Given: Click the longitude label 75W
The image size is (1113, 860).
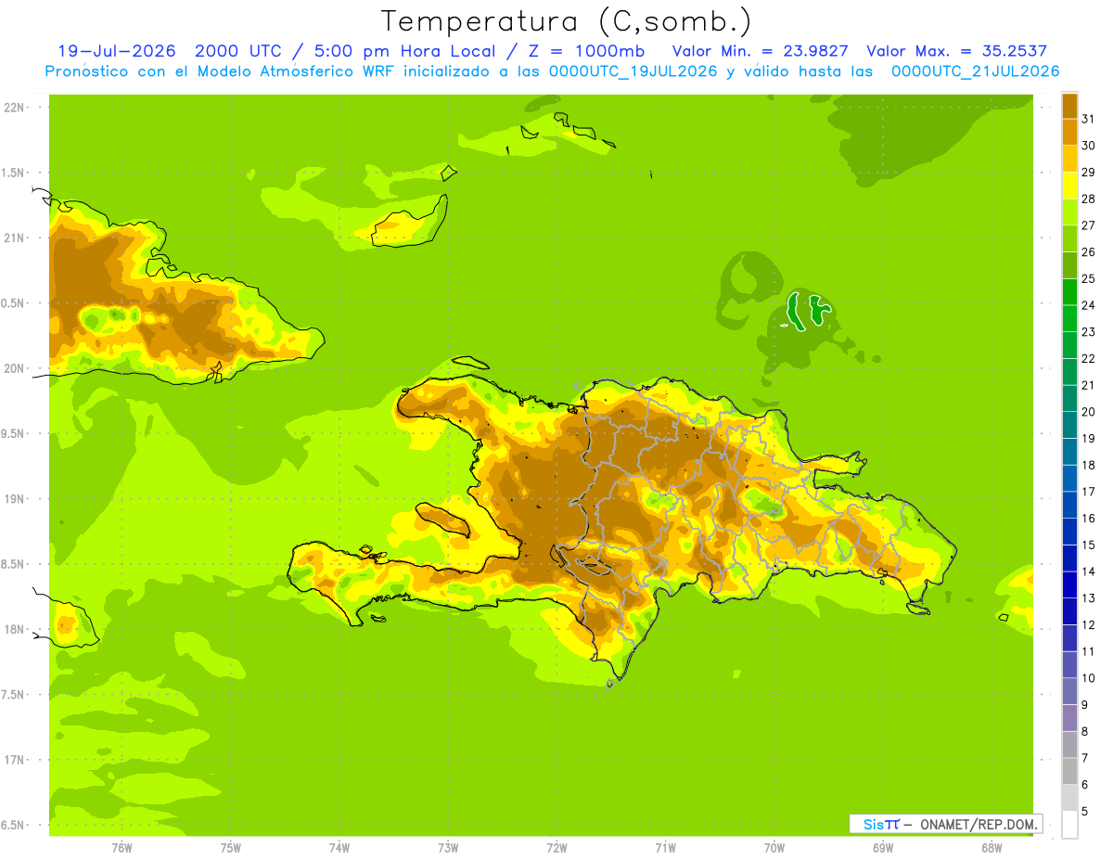Looking at the screenshot, I should [x=230, y=847].
